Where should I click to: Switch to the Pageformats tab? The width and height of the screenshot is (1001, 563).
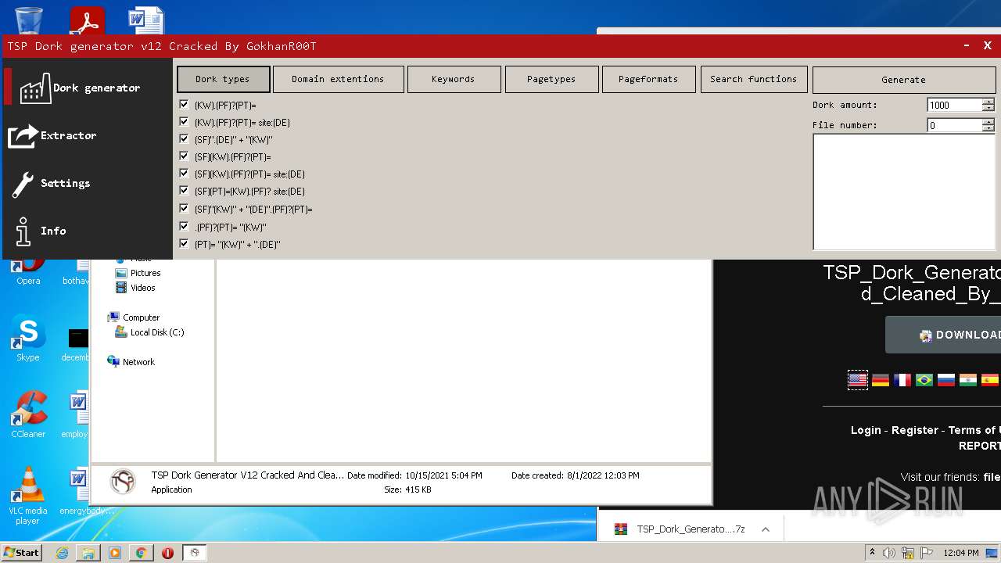pos(648,79)
